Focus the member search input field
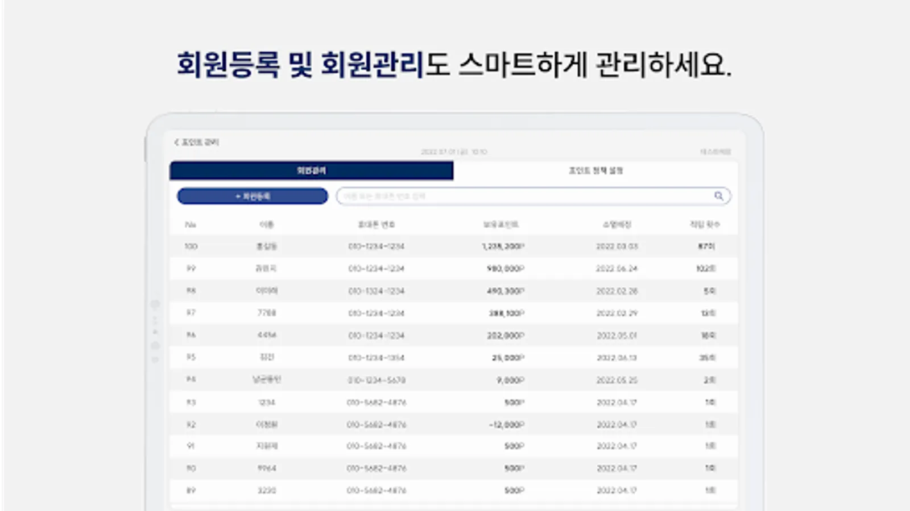Image resolution: width=910 pixels, height=511 pixels. tap(533, 196)
